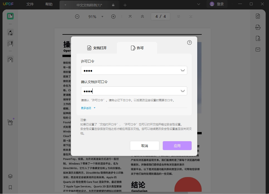This screenshot has width=269, height=194.
Task: Click the 取消 button
Action: [x=145, y=146]
